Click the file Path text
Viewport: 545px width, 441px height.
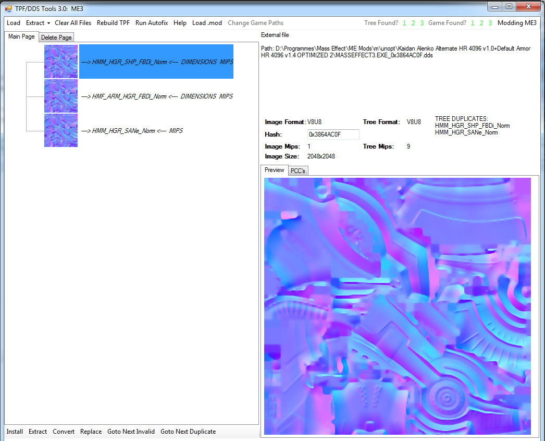tap(395, 52)
